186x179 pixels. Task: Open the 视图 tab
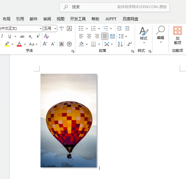(x=61, y=19)
